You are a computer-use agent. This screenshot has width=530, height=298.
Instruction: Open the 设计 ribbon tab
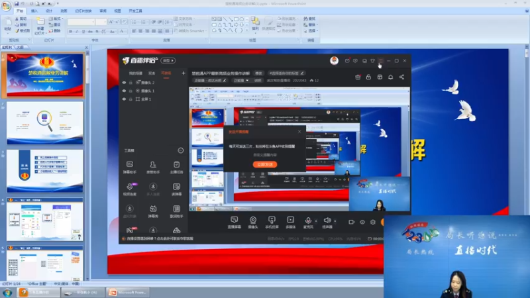click(x=49, y=11)
